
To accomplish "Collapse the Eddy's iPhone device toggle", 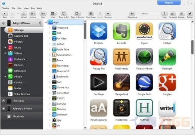I will tap(4, 23).
